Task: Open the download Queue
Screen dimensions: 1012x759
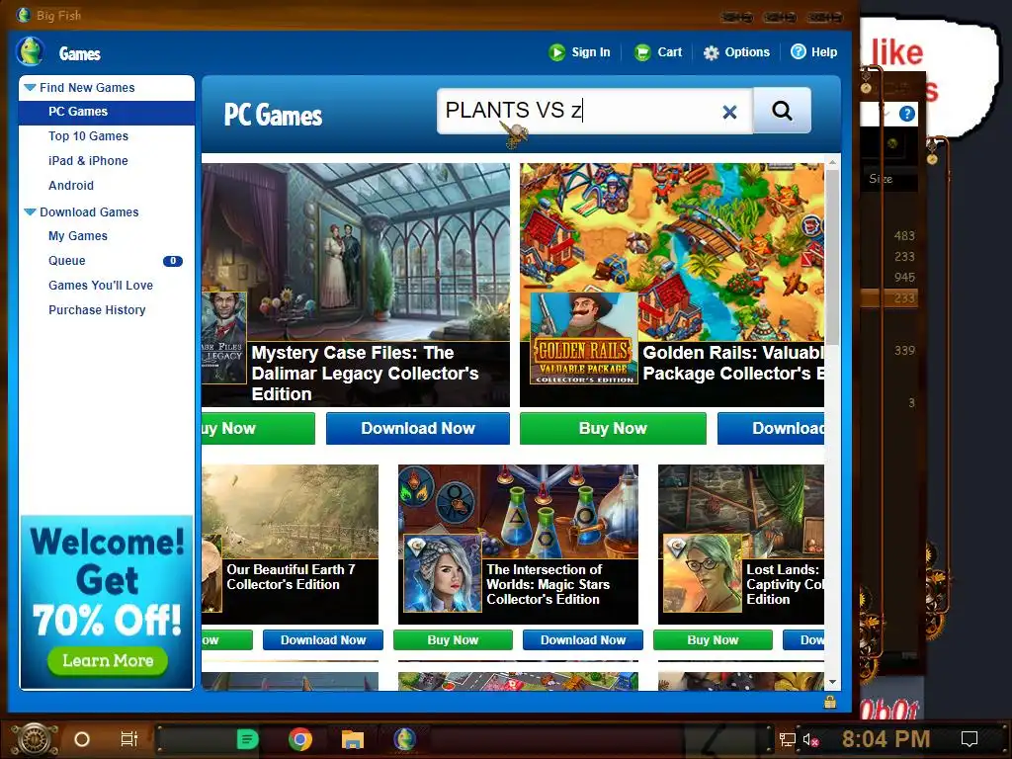Action: coord(67,261)
